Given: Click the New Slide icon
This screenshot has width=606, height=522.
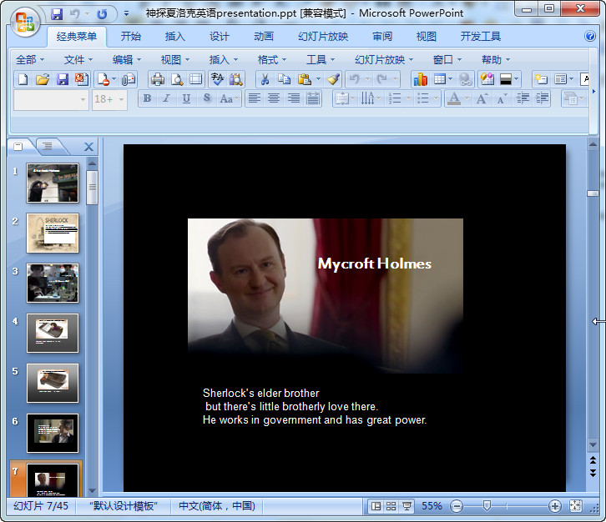Looking at the screenshot, I should point(541,79).
